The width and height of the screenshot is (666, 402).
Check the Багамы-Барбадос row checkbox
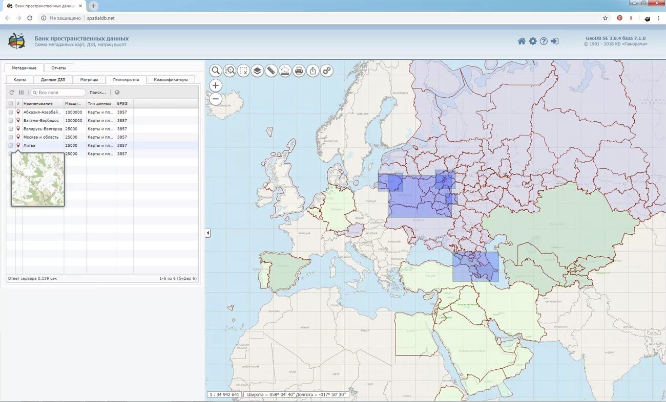pos(11,121)
